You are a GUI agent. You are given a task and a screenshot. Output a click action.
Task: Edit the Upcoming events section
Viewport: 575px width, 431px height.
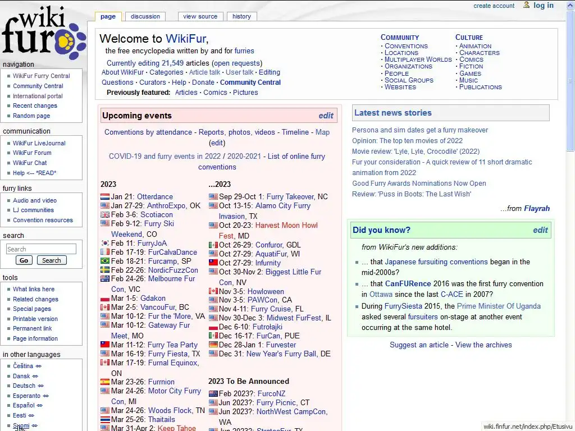pos(326,116)
